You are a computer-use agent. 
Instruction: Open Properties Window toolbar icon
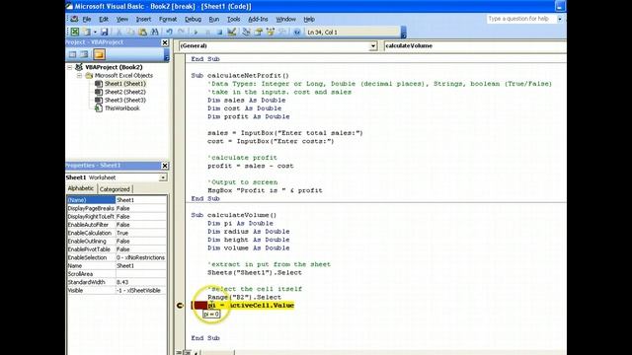click(259, 32)
